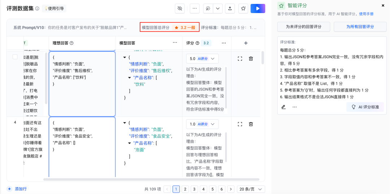Click the horizontal scrollbar under the table
This screenshot has width=390, height=194.
pos(151,179)
